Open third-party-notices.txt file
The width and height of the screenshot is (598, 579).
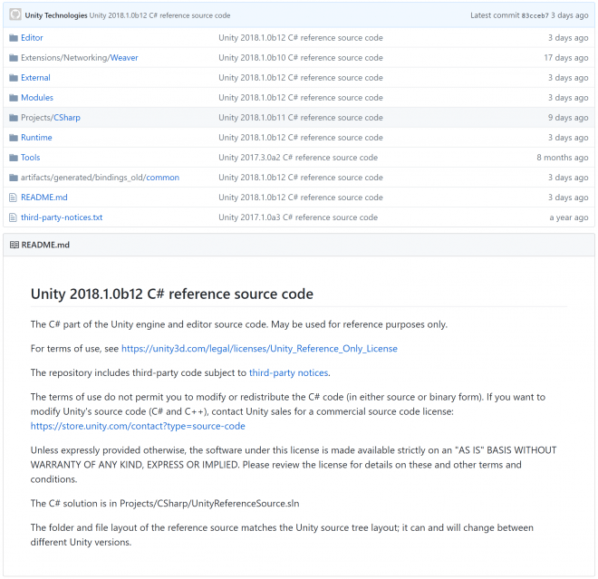pos(62,217)
